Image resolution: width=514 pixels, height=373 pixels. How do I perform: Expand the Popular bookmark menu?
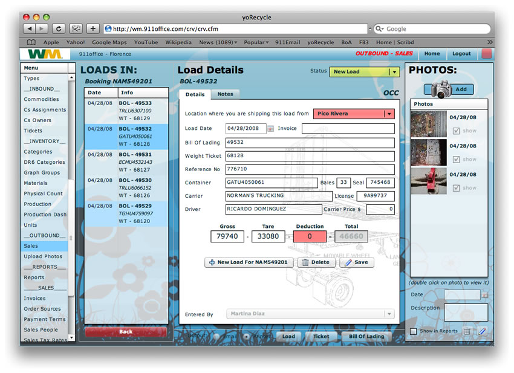pyautogui.click(x=256, y=42)
